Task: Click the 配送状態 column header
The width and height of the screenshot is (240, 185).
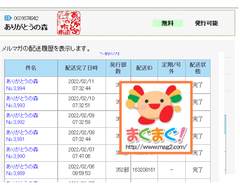Action: coord(198,68)
